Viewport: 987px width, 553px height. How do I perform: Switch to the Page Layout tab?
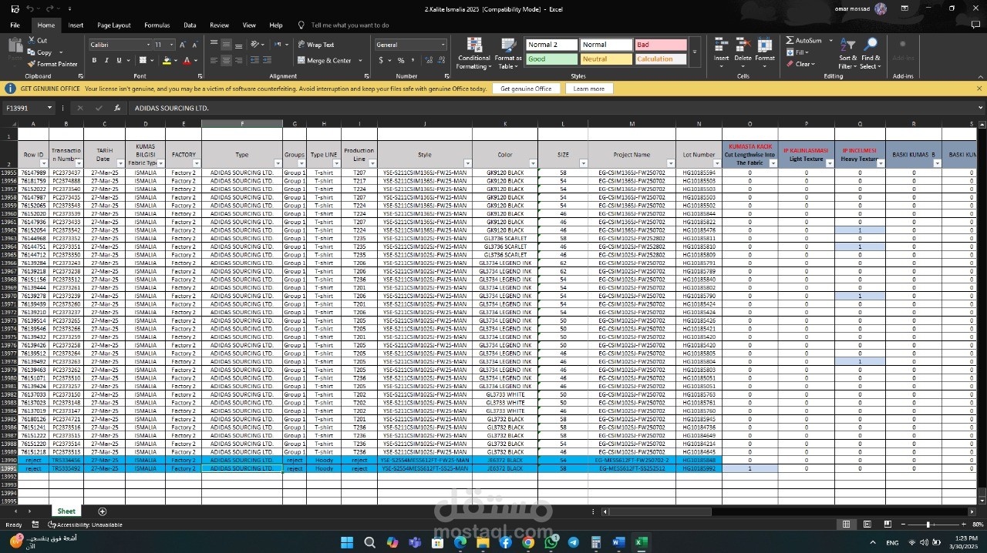[x=114, y=25]
